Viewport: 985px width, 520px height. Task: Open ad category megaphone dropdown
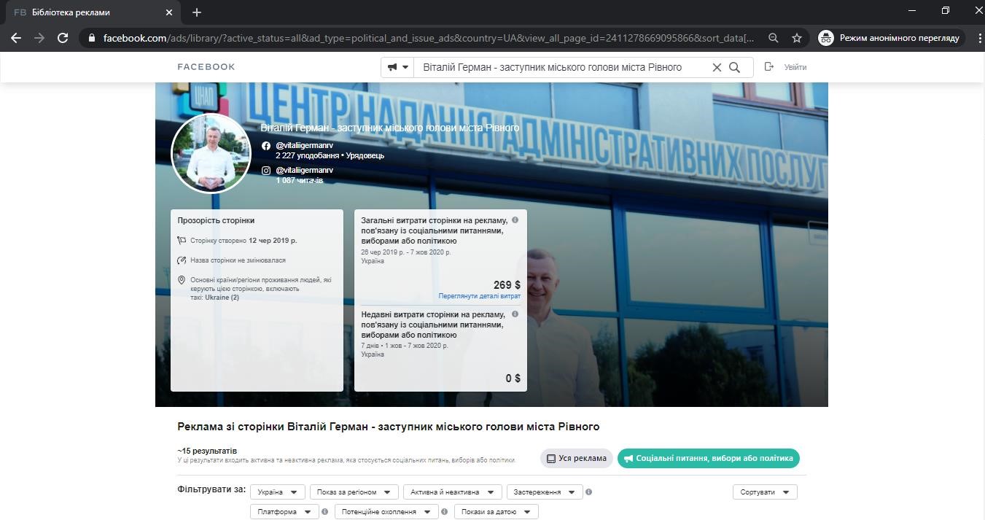398,67
